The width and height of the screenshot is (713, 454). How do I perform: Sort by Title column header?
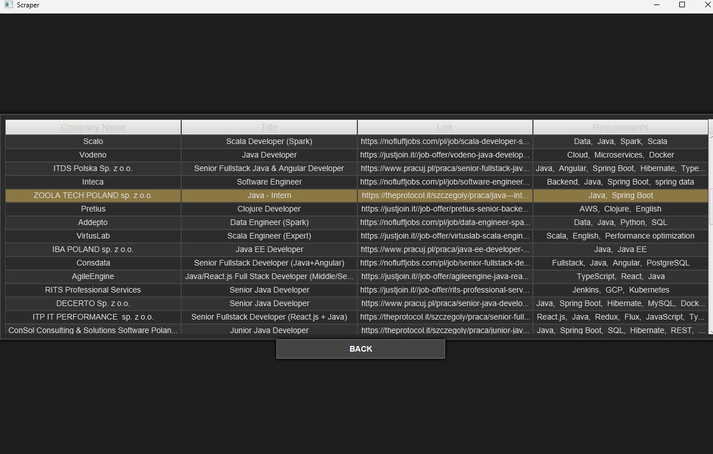click(x=269, y=127)
